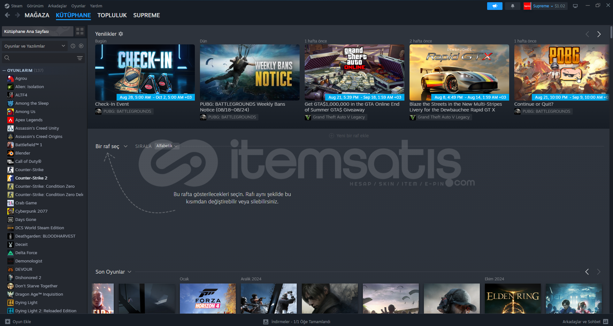Expand the Son Oyunlar shelf dropdown

coord(113,272)
